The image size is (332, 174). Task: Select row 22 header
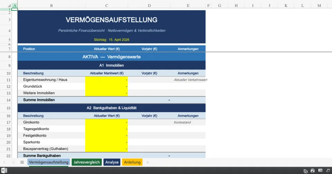6,156
